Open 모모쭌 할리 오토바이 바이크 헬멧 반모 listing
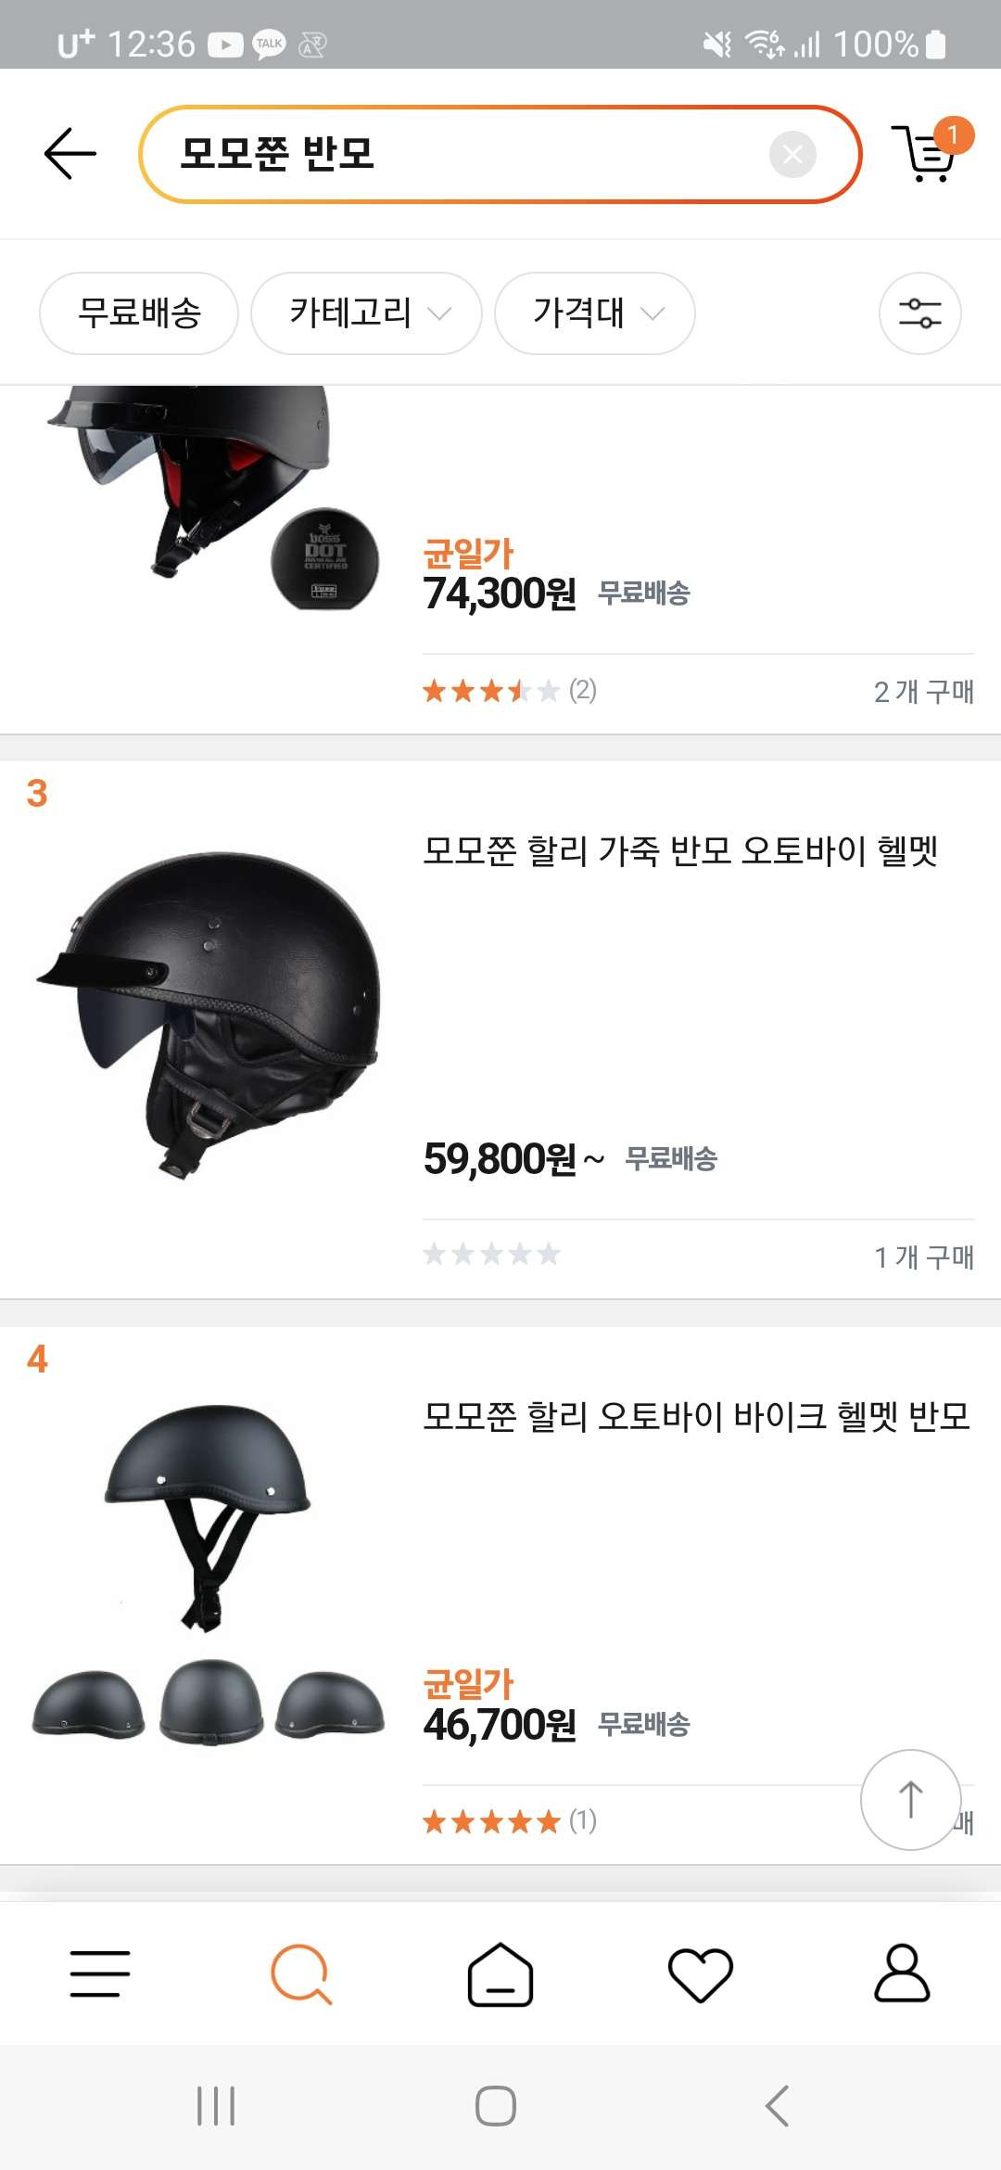Viewport: 1001px width, 2170px height. point(695,1416)
